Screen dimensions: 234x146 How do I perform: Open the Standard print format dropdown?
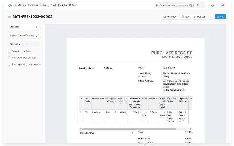tap(24, 27)
